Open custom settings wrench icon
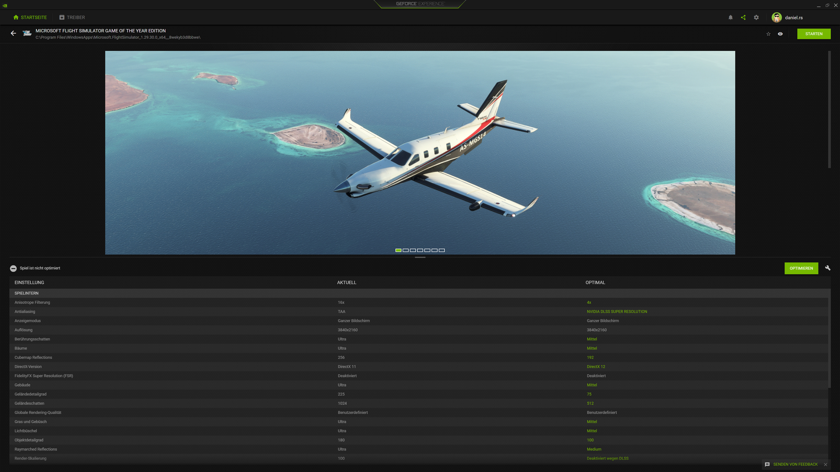The image size is (840, 472). [x=828, y=268]
